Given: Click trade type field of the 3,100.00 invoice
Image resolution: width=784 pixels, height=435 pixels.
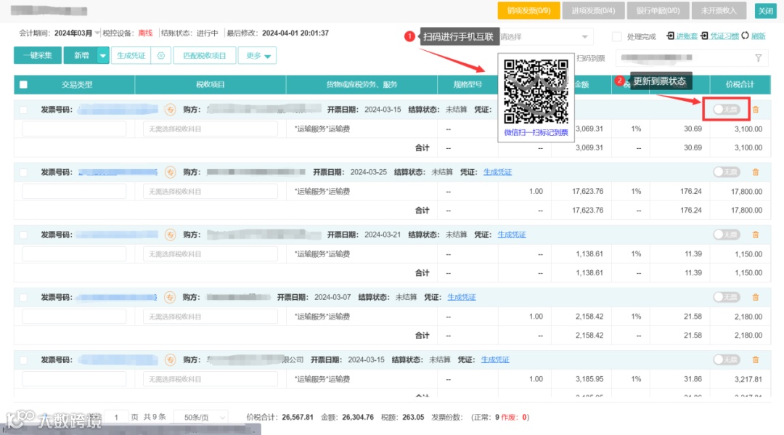Looking at the screenshot, I should [x=74, y=129].
